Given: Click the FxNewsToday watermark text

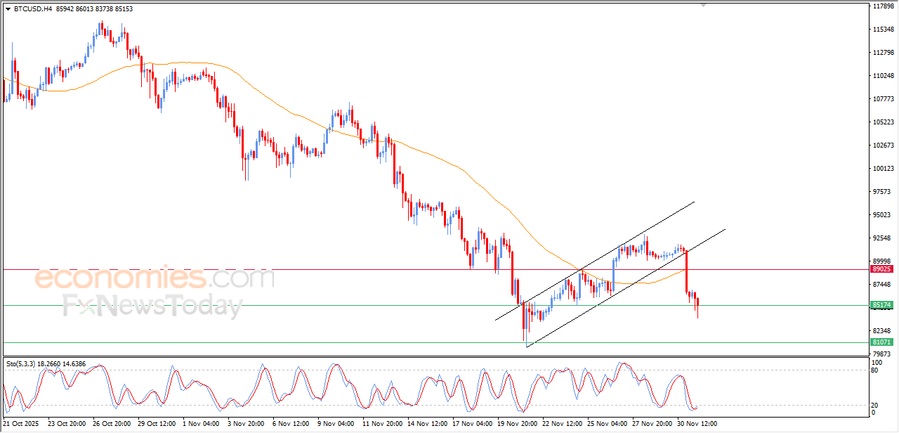Looking at the screenshot, I should 152,306.
